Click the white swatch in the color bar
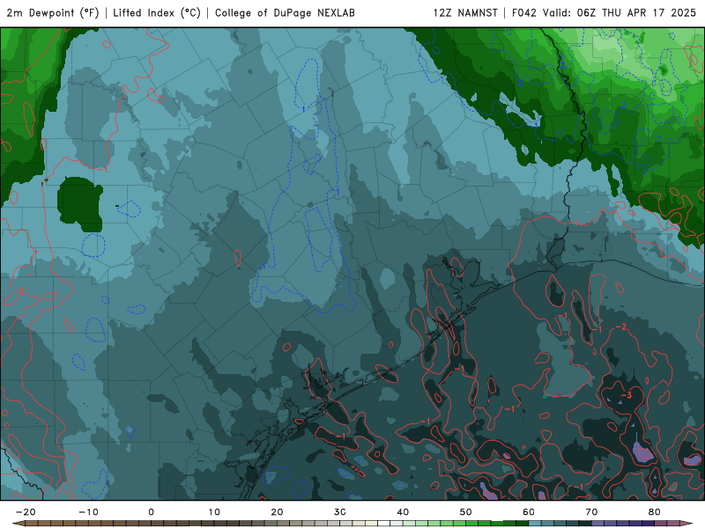Viewport: 705px width, 528px height. click(x=383, y=524)
